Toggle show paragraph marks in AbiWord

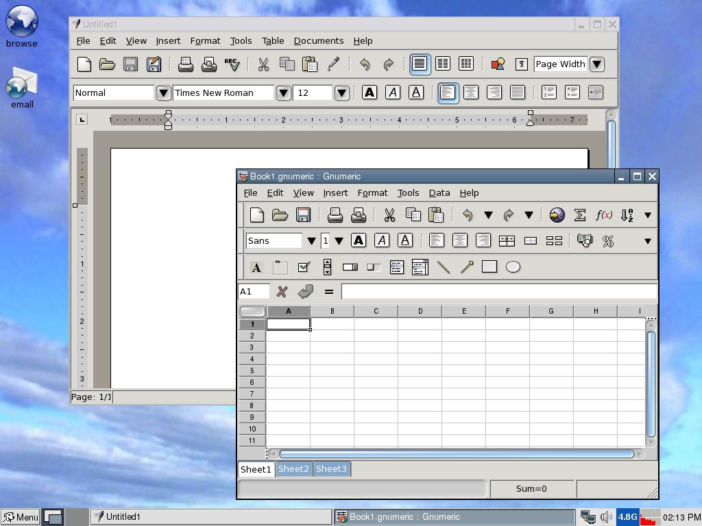pyautogui.click(x=522, y=64)
